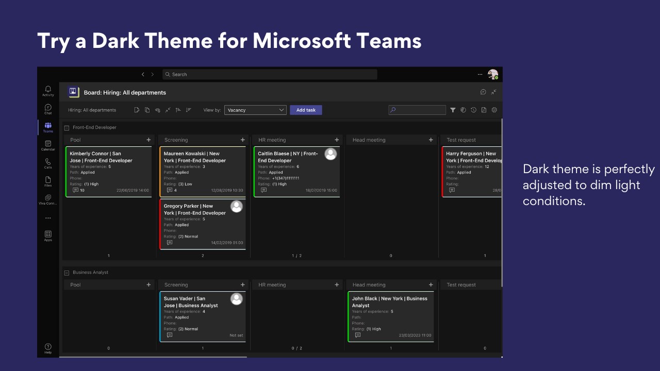Click the copy icon in the board toolbar
This screenshot has width=660, height=371.
(x=147, y=110)
